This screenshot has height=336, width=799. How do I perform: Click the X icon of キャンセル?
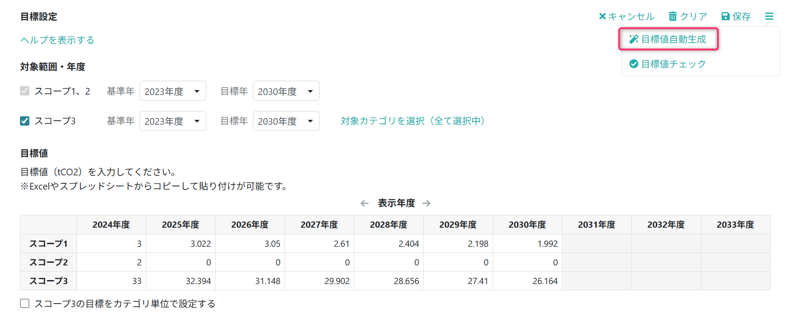(x=602, y=16)
